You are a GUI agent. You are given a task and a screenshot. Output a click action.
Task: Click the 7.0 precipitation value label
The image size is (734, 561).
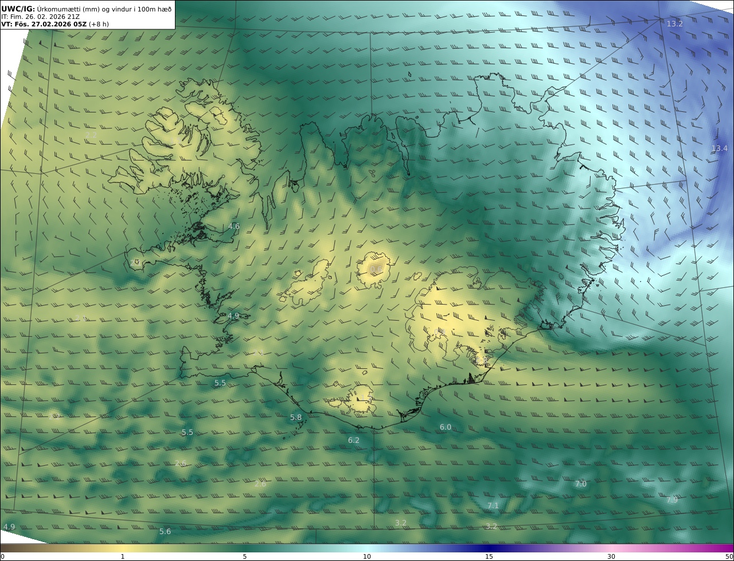point(581,484)
